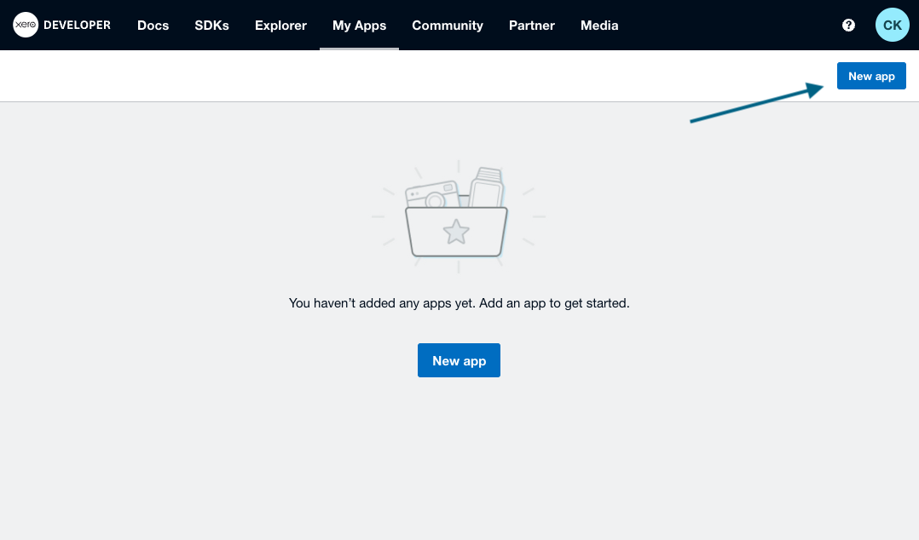Open the Partner navigation item

[532, 26]
